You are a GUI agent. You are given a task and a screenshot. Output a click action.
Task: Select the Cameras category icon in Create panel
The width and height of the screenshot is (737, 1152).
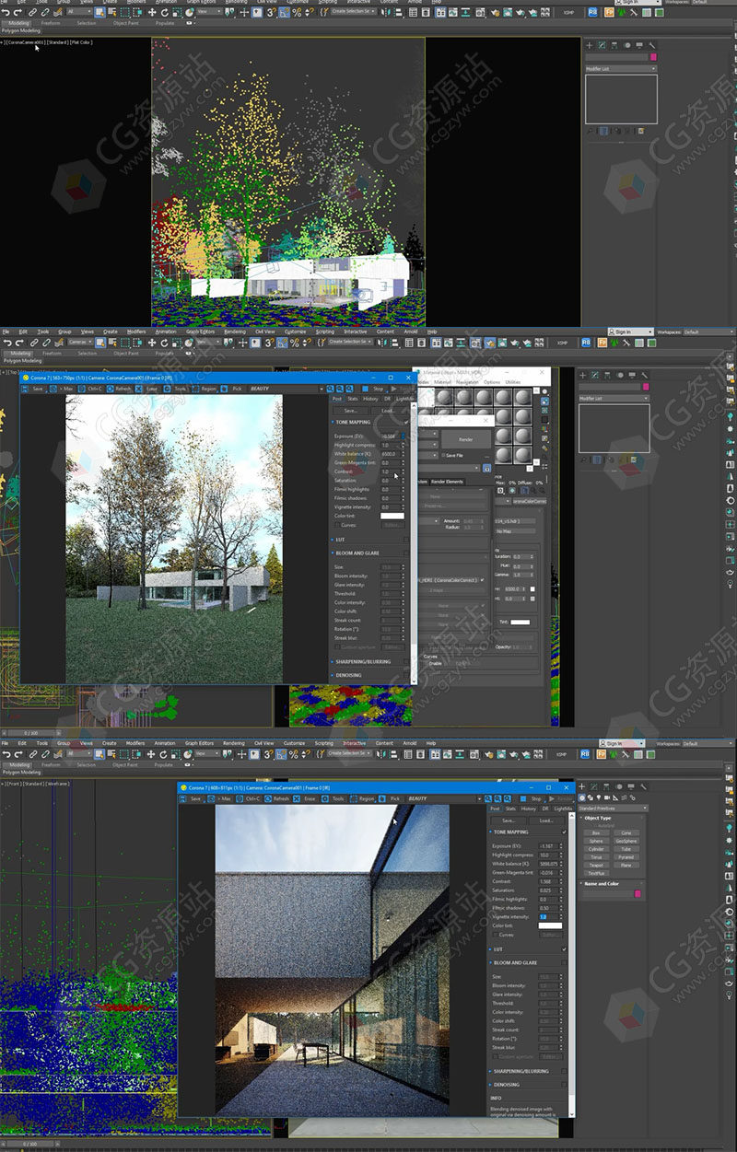click(607, 798)
